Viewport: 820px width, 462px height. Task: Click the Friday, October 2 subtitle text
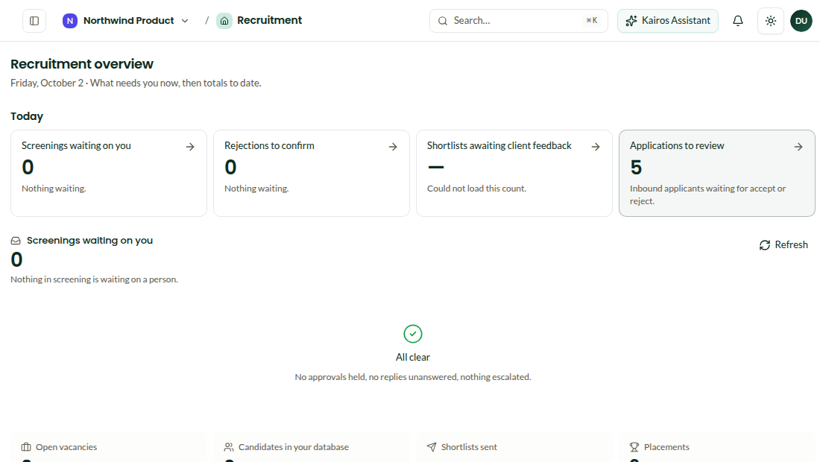[136, 83]
